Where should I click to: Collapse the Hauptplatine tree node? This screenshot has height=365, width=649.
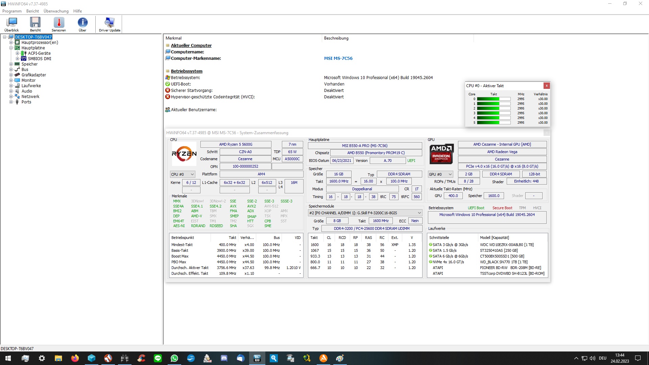[x=11, y=48]
